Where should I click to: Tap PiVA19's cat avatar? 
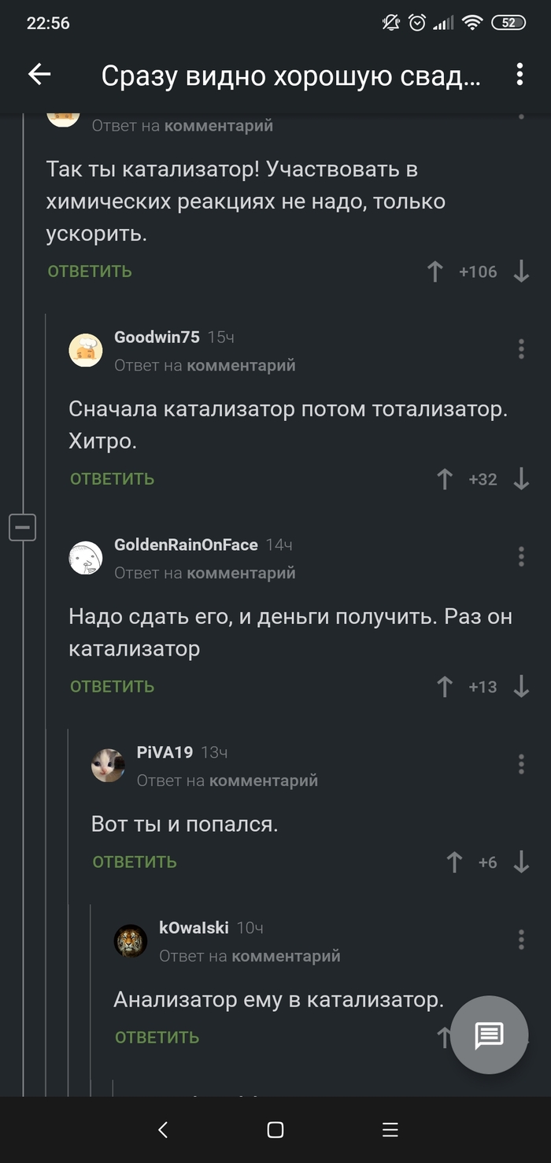(x=108, y=765)
